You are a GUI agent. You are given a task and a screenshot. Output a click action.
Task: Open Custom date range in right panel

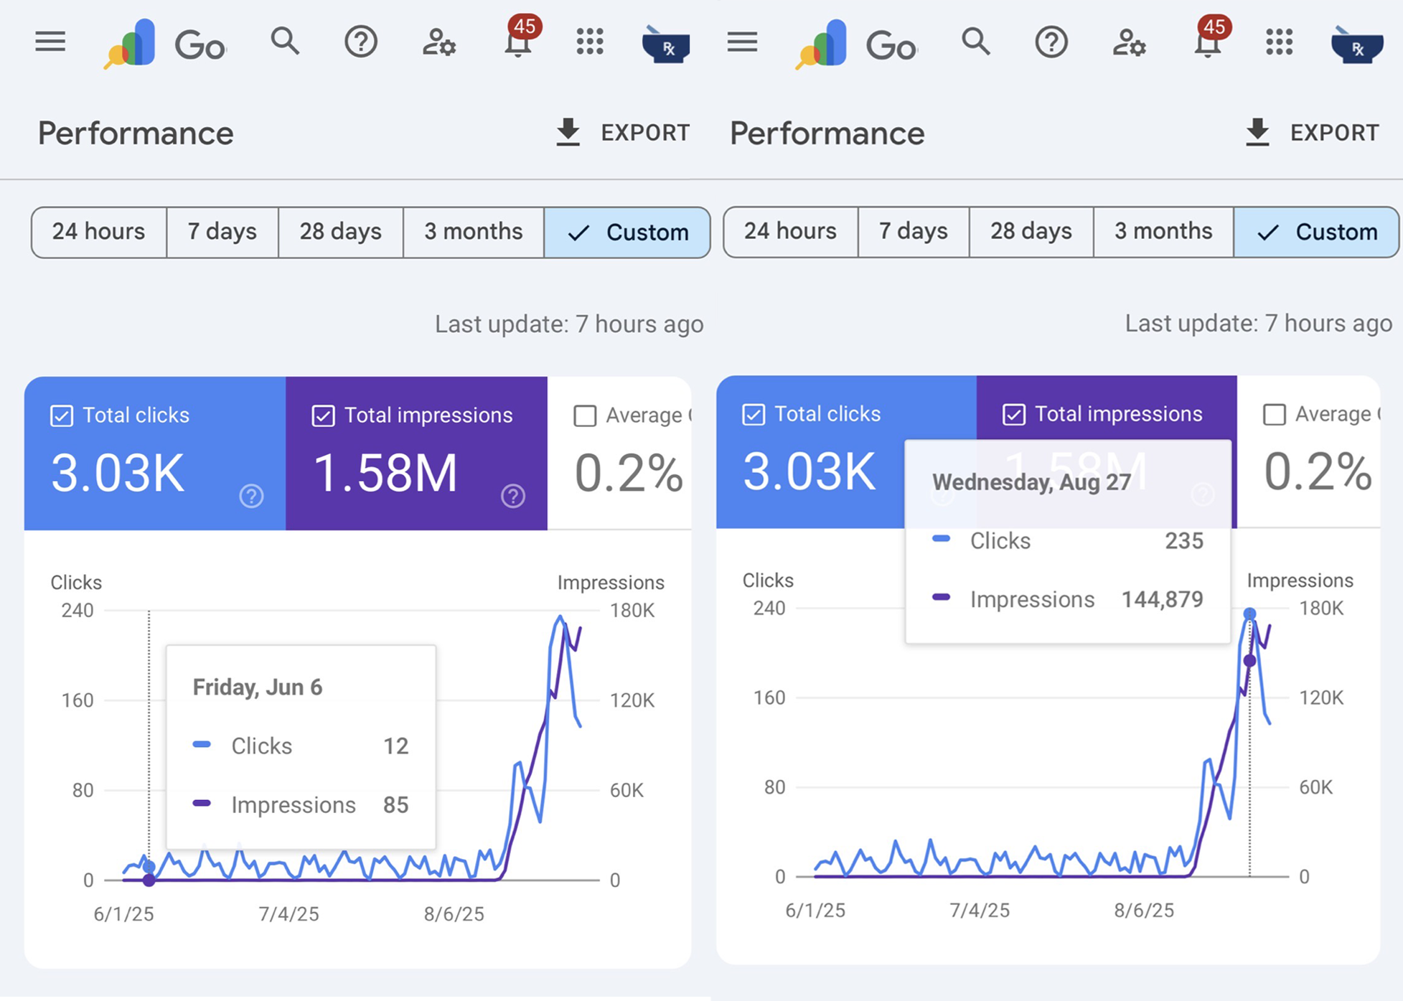pos(1316,232)
